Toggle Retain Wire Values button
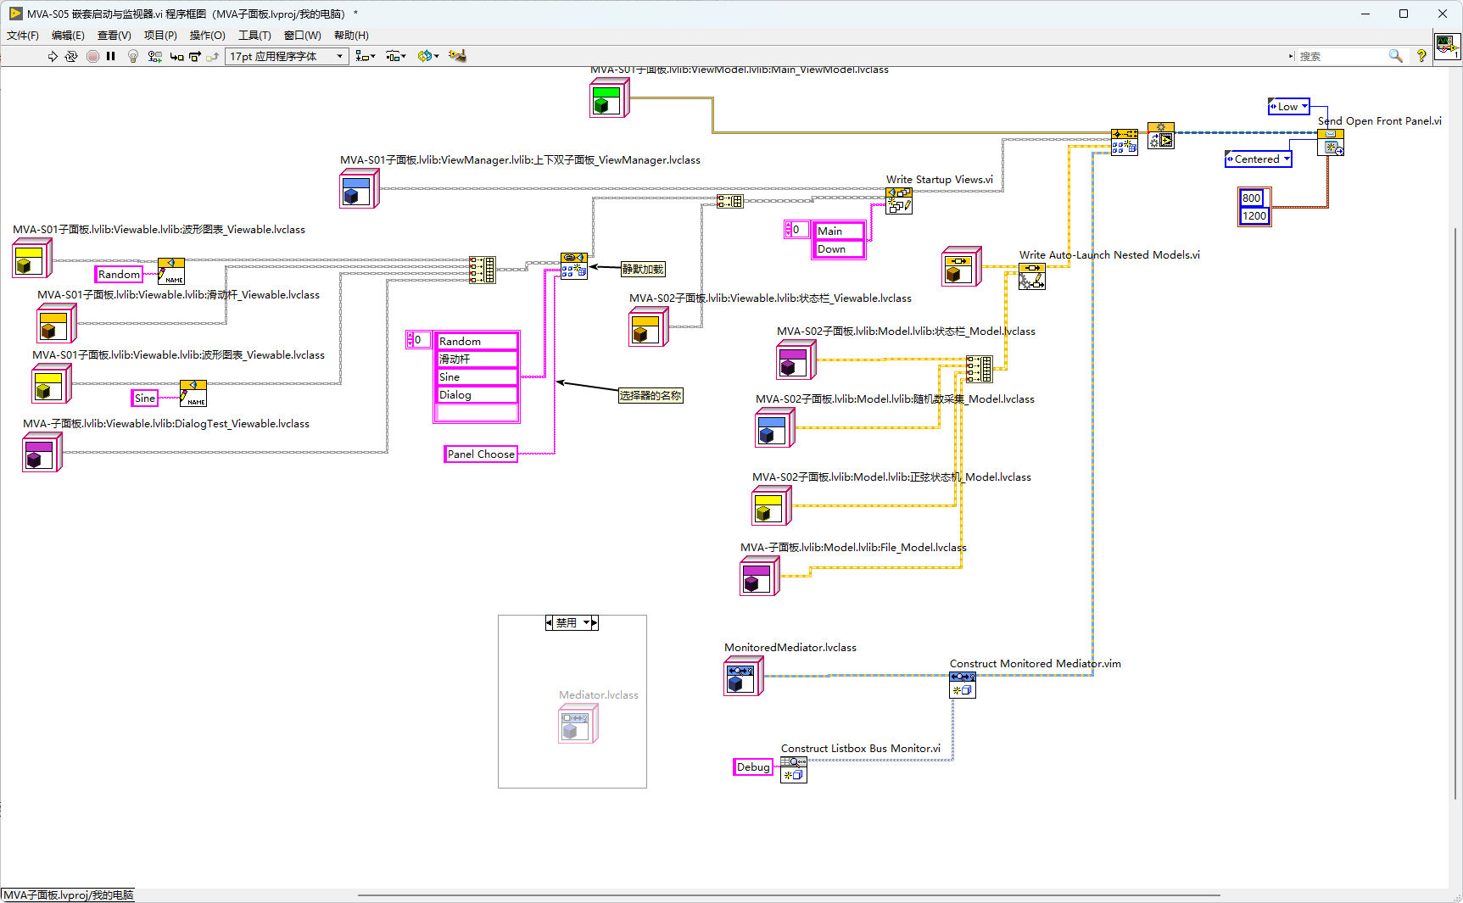 [154, 56]
